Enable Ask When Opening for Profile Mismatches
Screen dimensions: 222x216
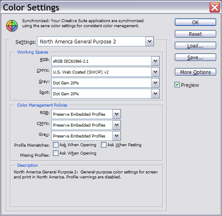(55, 145)
